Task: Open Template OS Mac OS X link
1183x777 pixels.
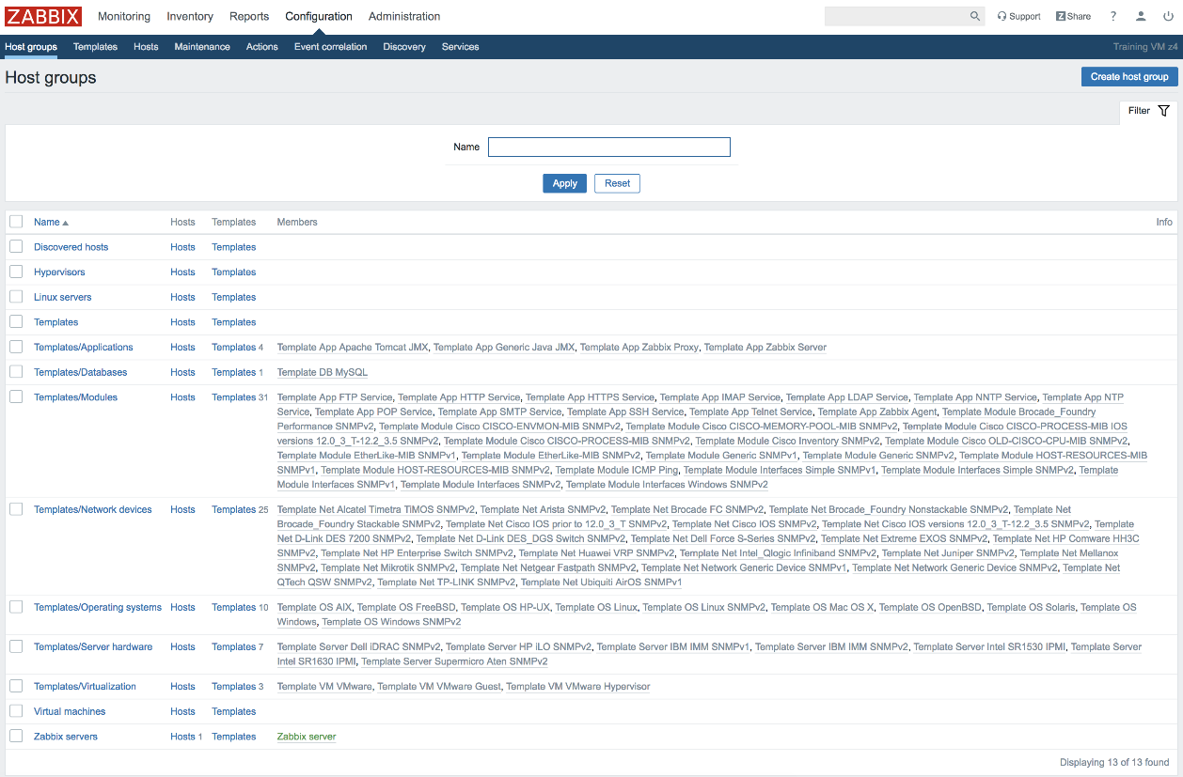Action: tap(823, 607)
